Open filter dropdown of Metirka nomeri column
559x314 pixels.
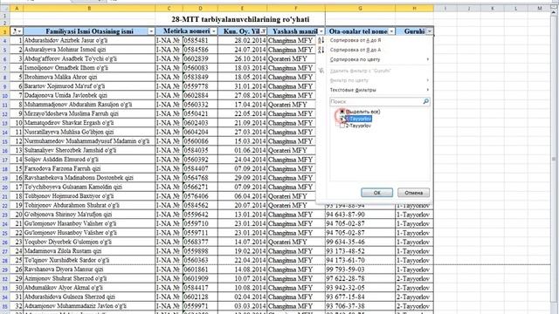tap(213, 31)
